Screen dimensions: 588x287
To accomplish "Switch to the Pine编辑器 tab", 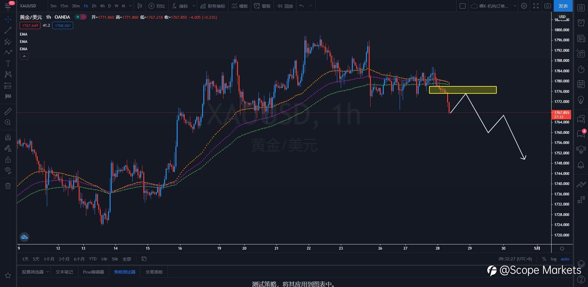I will tap(93, 272).
